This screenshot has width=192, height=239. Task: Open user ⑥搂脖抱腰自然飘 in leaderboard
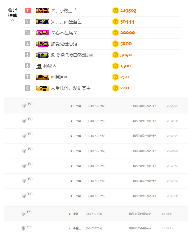click(72, 55)
